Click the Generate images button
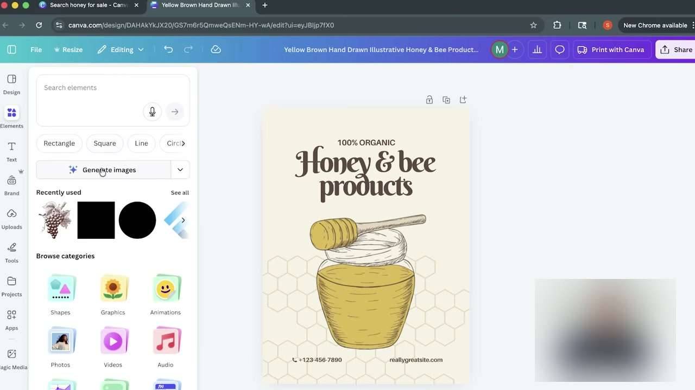The image size is (695, 390). click(103, 170)
